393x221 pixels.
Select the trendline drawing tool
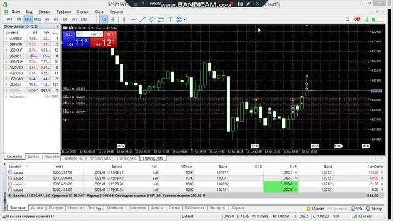(142, 19)
